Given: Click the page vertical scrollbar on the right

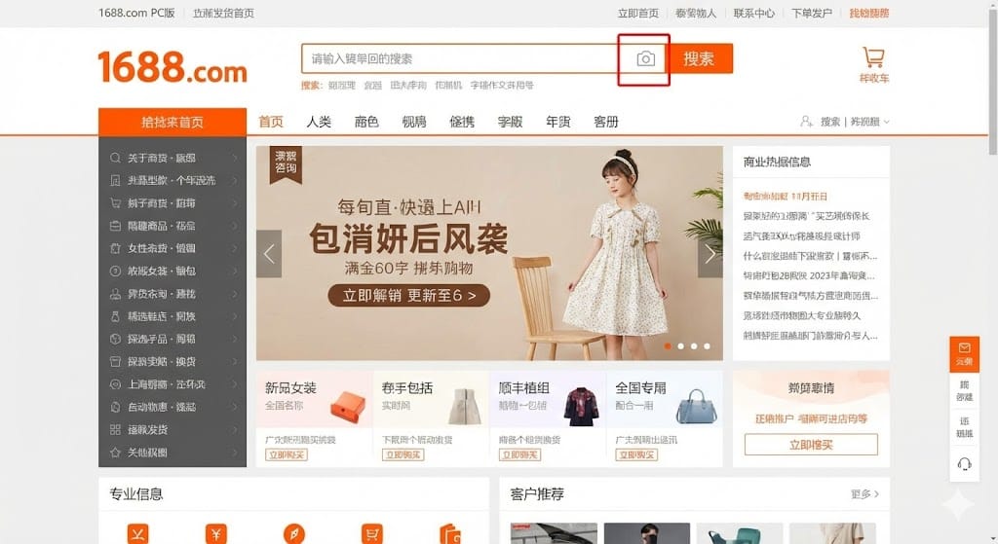Looking at the screenshot, I should 993,83.
